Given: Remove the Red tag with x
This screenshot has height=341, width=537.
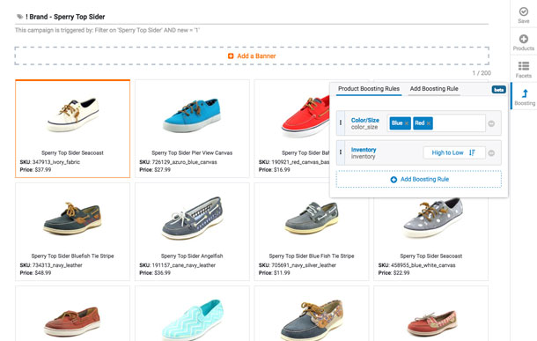Looking at the screenshot, I should 429,123.
